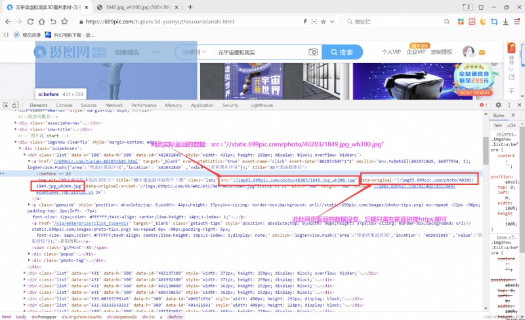Click the undo closed tab arrow icon
525x320 pixels.
53,22
